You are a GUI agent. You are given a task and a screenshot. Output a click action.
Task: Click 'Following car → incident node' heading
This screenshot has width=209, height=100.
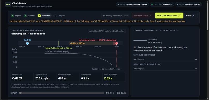(x=28, y=34)
